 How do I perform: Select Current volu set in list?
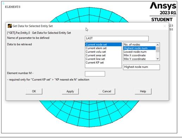[x=103, y=52]
